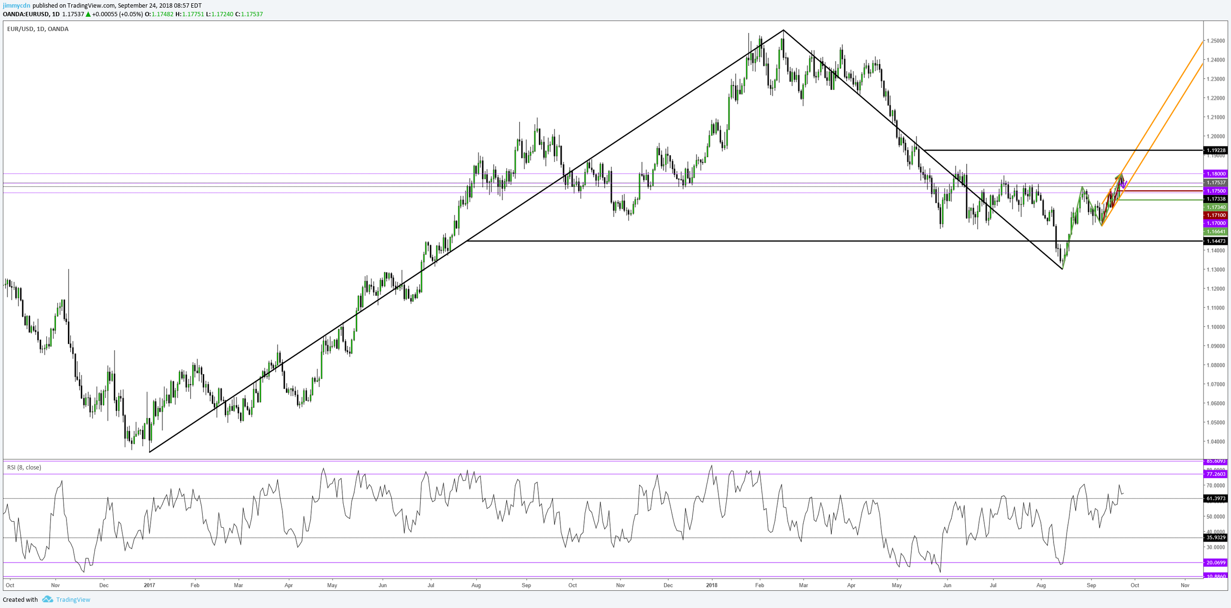Screen dimensions: 1231x608
Task: Select the purple 1.17500 price label
Action: 1215,191
